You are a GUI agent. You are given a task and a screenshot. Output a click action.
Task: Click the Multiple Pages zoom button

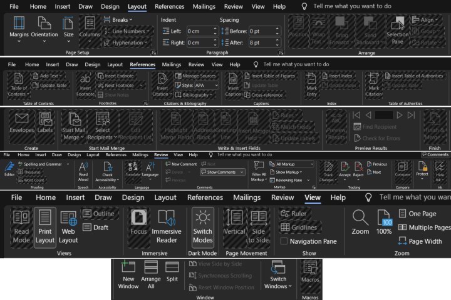[x=423, y=227]
